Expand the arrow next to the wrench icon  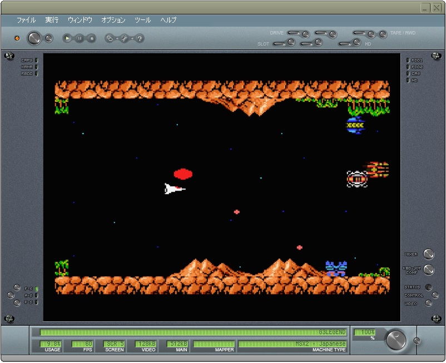(x=132, y=38)
